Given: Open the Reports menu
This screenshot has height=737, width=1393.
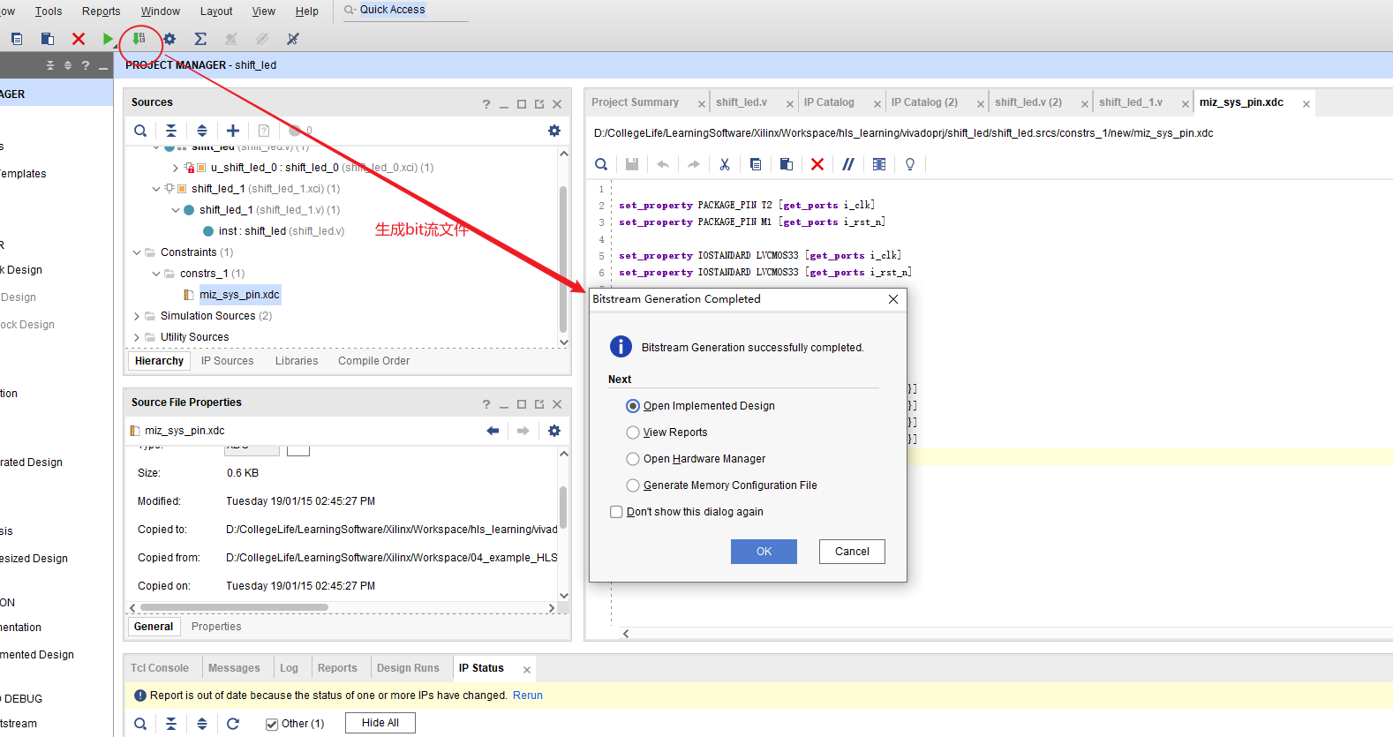Looking at the screenshot, I should [101, 11].
